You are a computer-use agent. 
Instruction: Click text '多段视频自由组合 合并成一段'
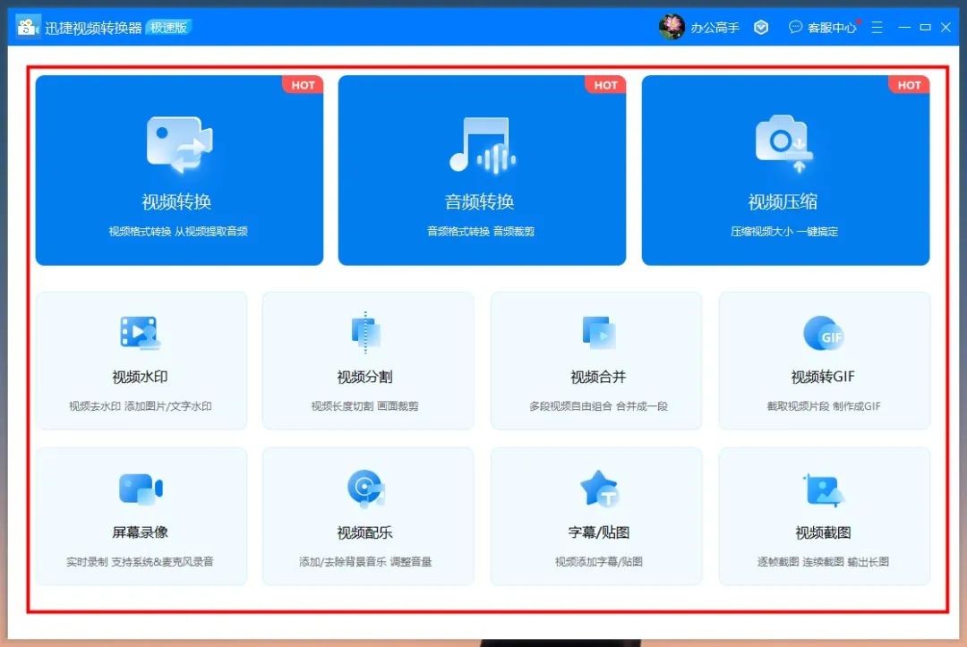point(599,406)
